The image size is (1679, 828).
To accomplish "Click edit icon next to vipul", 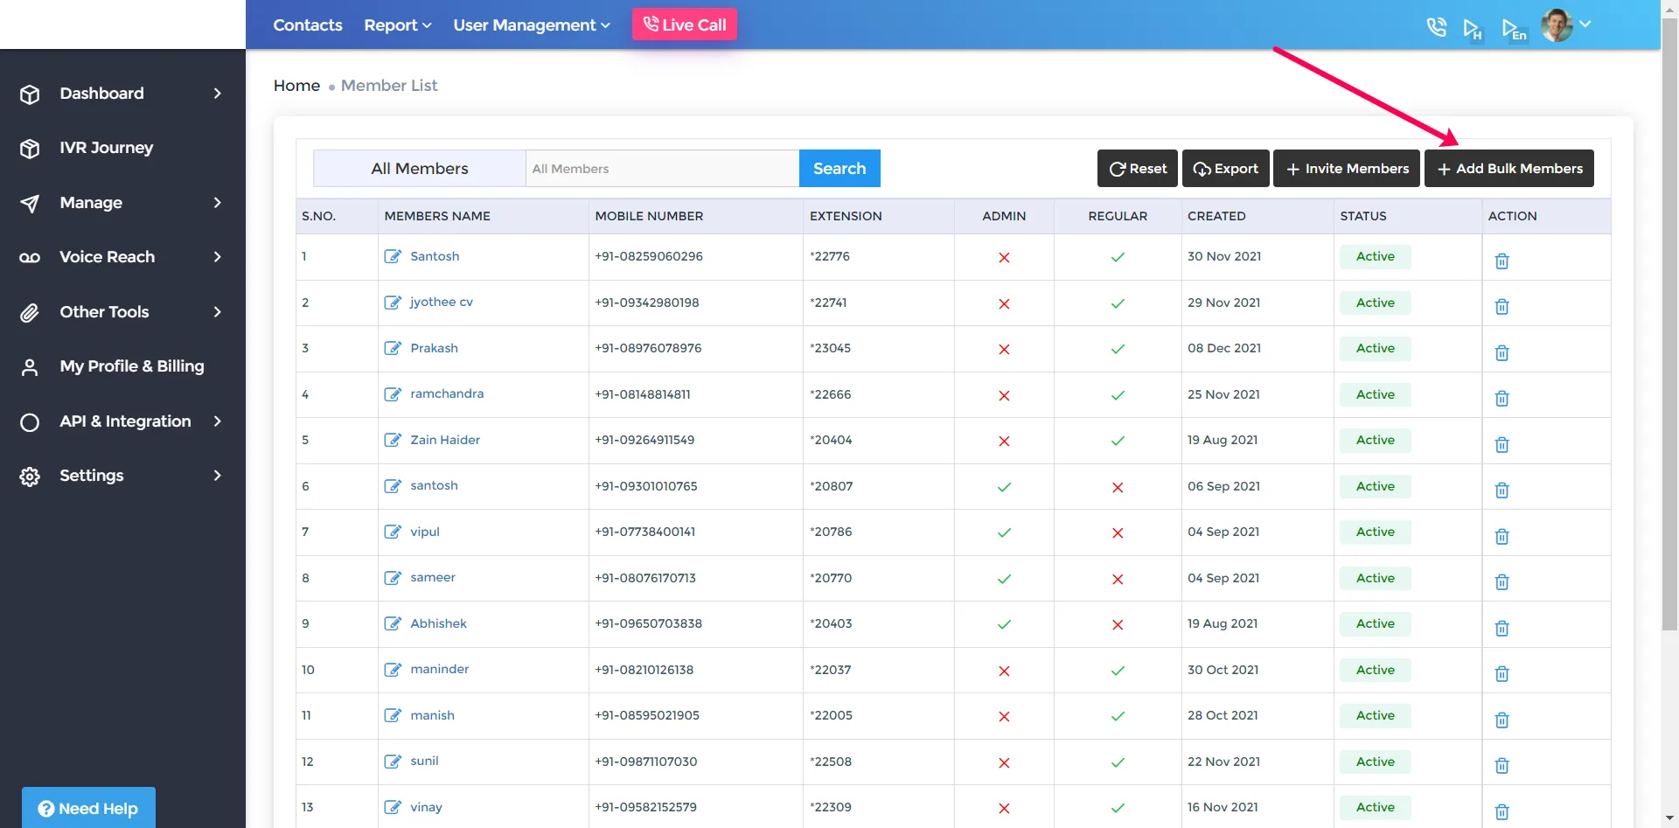I will coord(393,532).
